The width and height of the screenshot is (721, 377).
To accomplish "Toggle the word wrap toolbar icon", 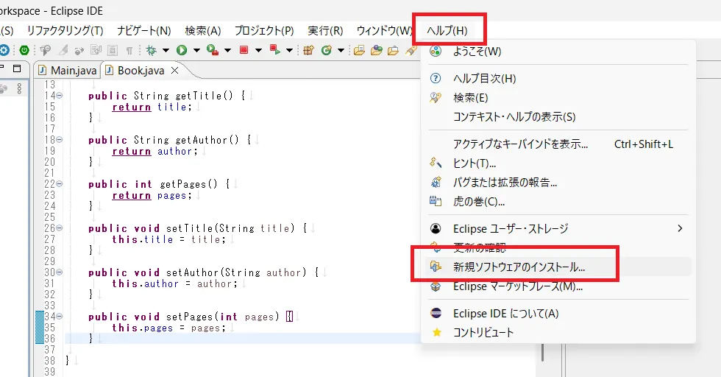I will pos(96,50).
